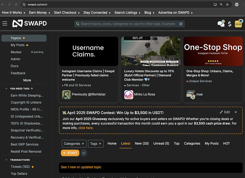Open the browser zoom magnifier icon
Image resolution: width=245 pixels, height=178 pixels.
point(221,5)
